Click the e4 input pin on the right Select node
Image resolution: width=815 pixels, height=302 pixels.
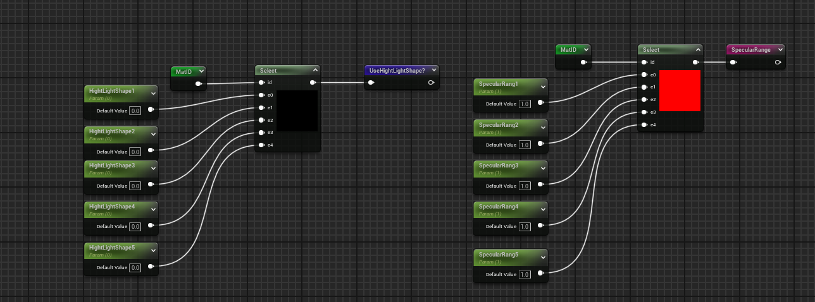pyautogui.click(x=644, y=124)
